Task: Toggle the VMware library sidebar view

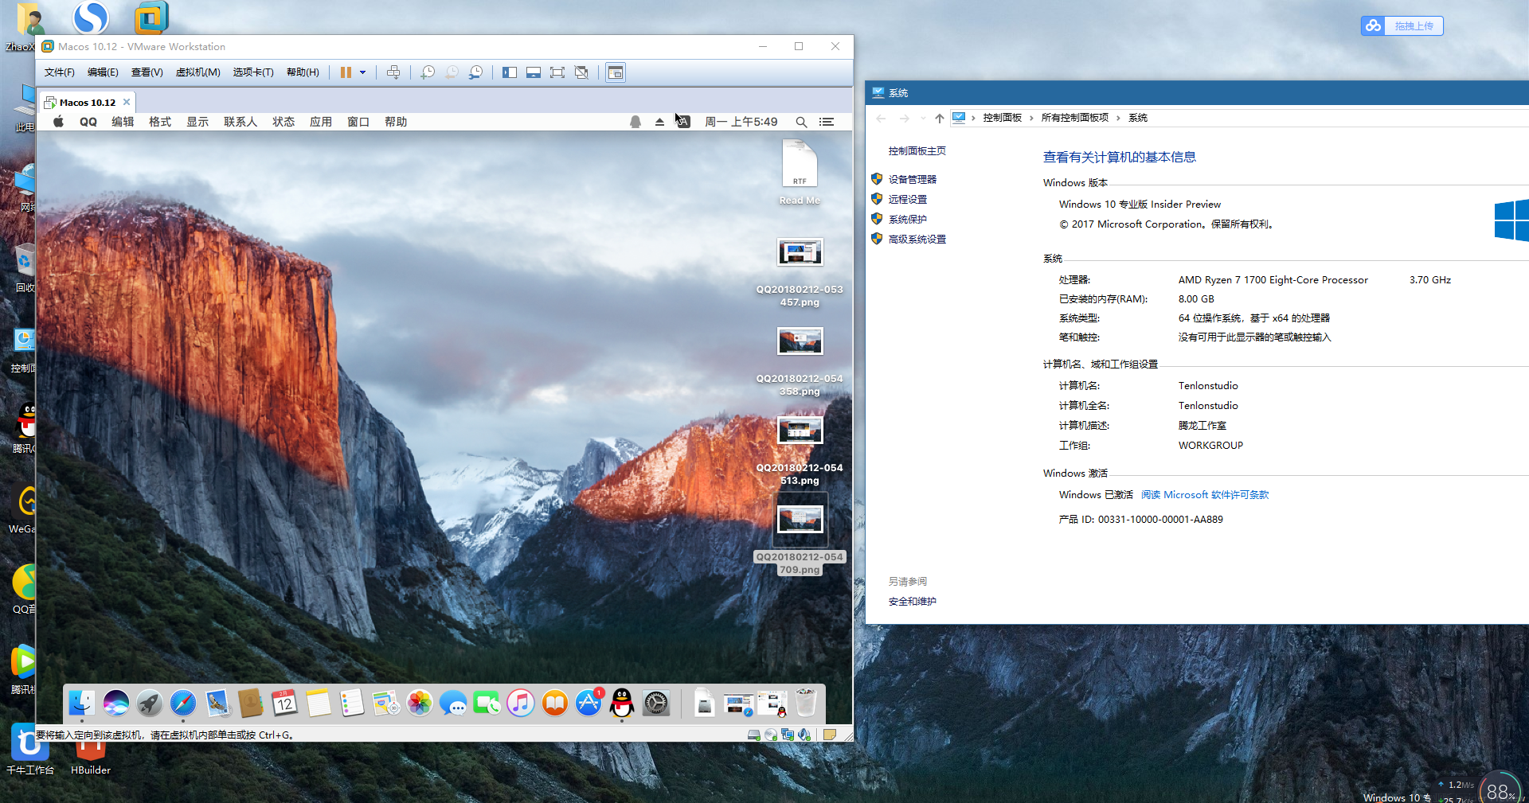Action: [x=510, y=72]
